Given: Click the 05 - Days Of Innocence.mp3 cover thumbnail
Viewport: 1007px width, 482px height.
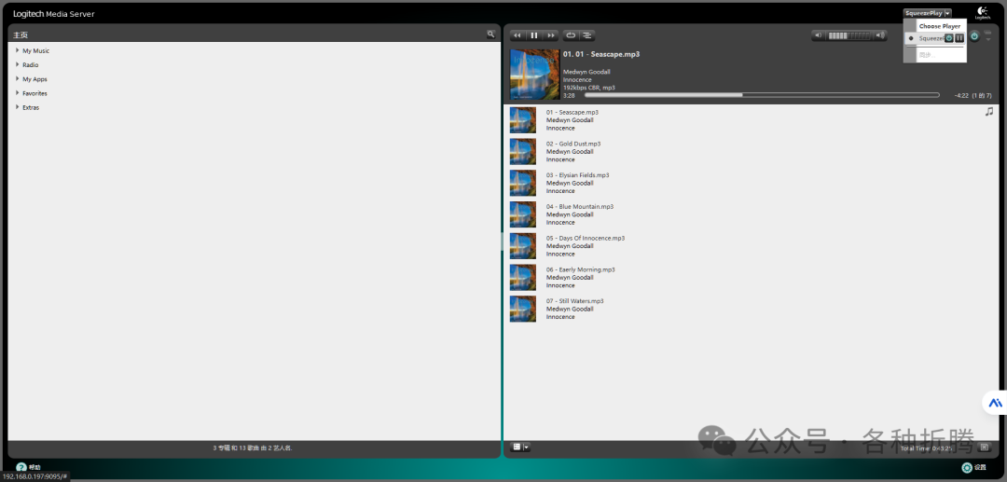Looking at the screenshot, I should pyautogui.click(x=523, y=246).
